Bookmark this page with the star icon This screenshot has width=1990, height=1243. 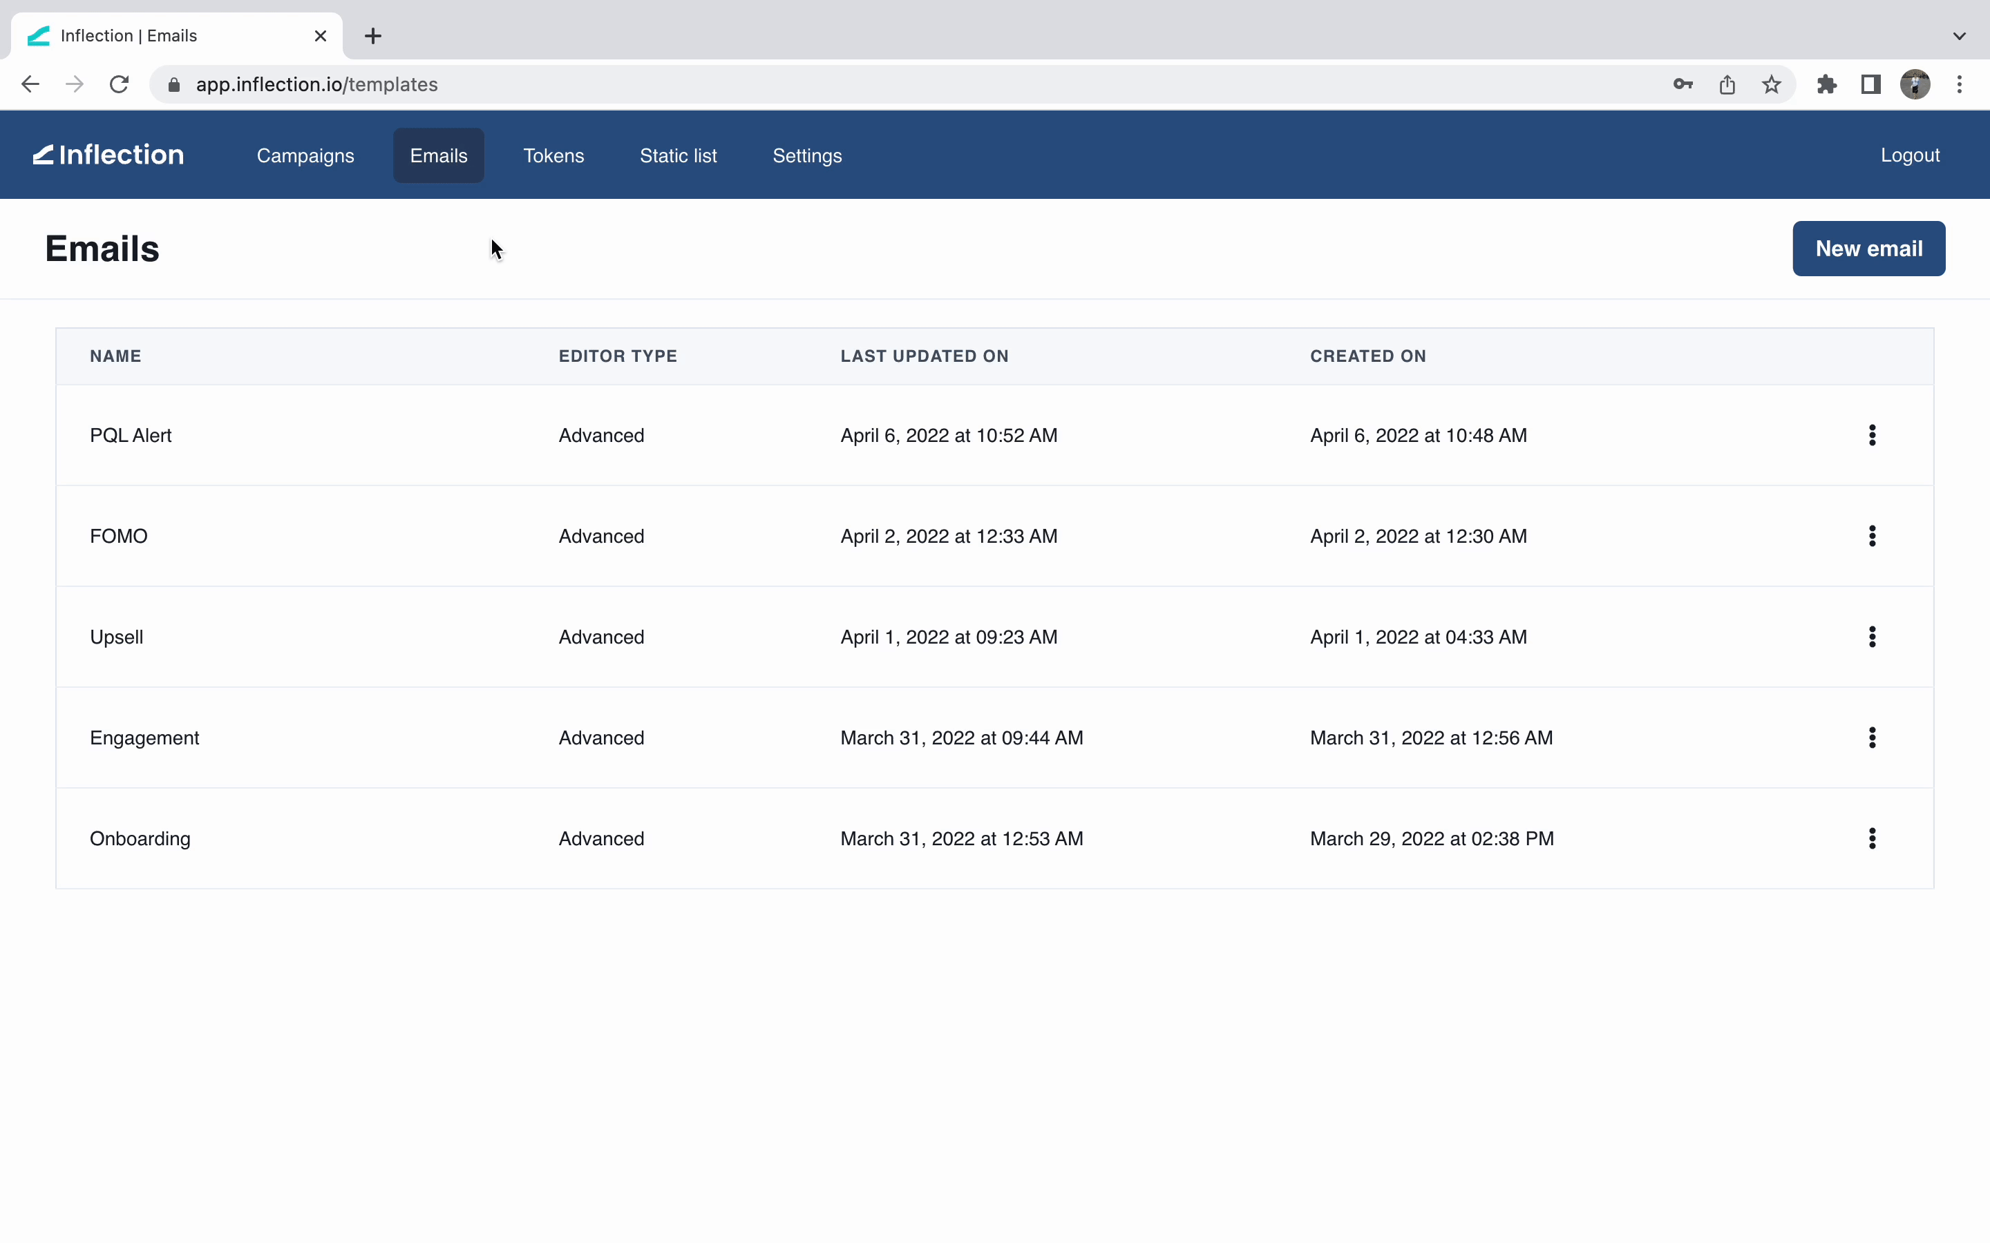[1770, 84]
